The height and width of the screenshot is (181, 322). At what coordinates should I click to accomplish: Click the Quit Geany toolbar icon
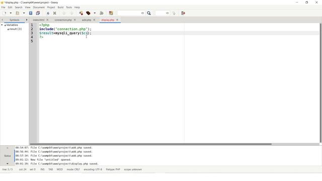pos(183,13)
